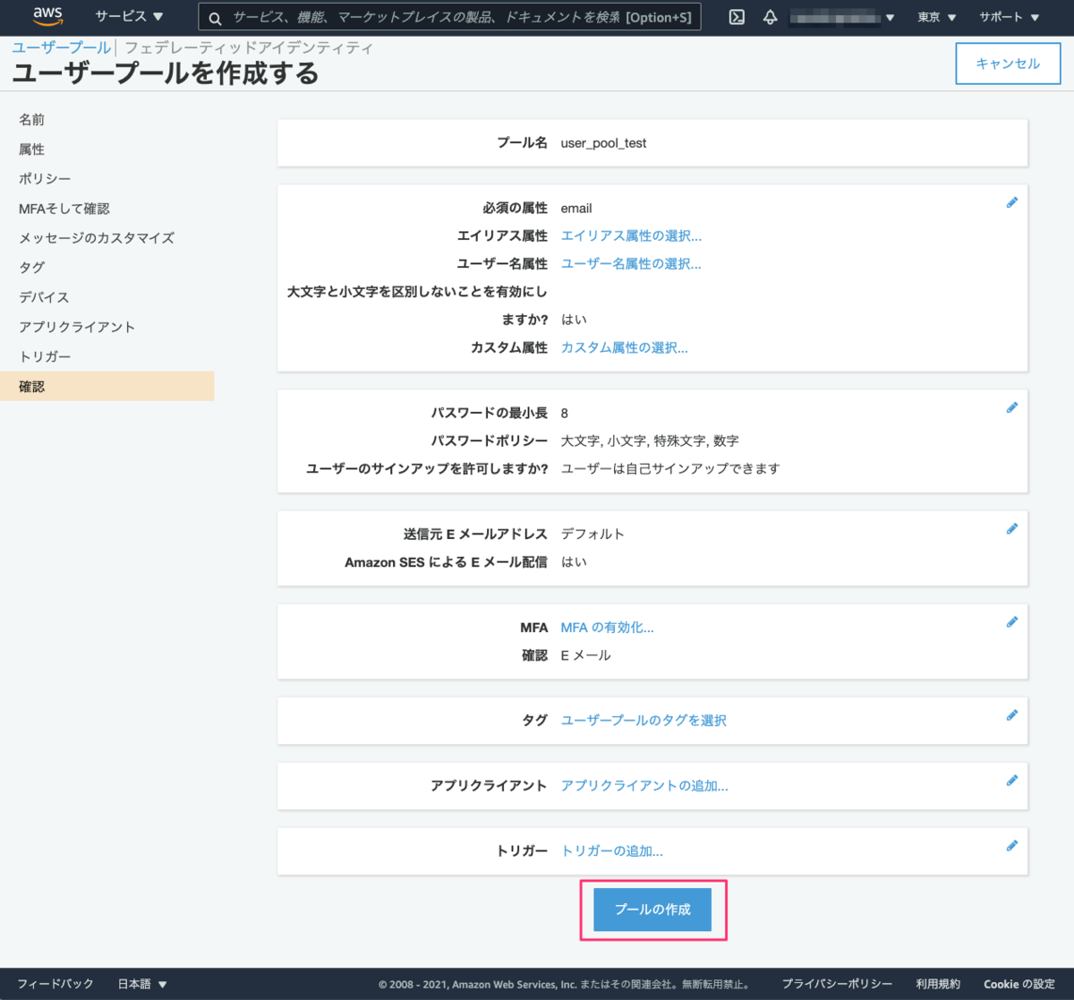Click the search magnifier icon
This screenshot has height=1000, width=1074.
pyautogui.click(x=215, y=18)
